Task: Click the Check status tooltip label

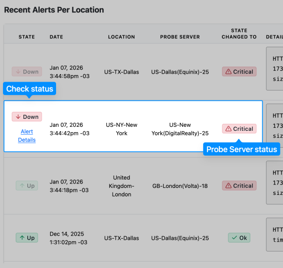Action: (30, 89)
